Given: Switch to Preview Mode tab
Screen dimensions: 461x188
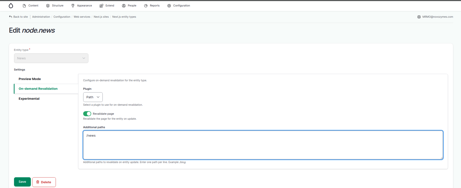Looking at the screenshot, I should [46, 79].
